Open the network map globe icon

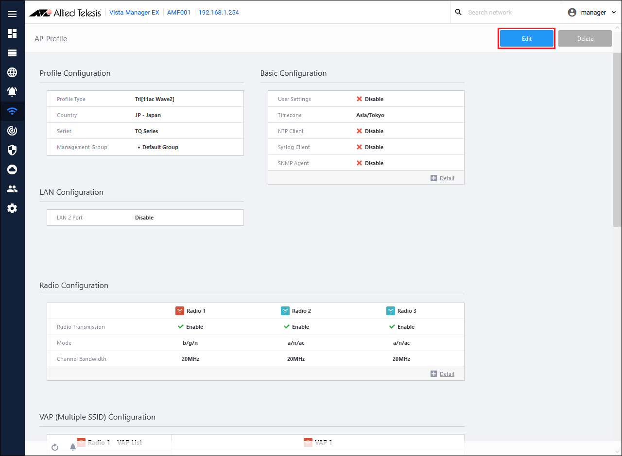coord(12,72)
